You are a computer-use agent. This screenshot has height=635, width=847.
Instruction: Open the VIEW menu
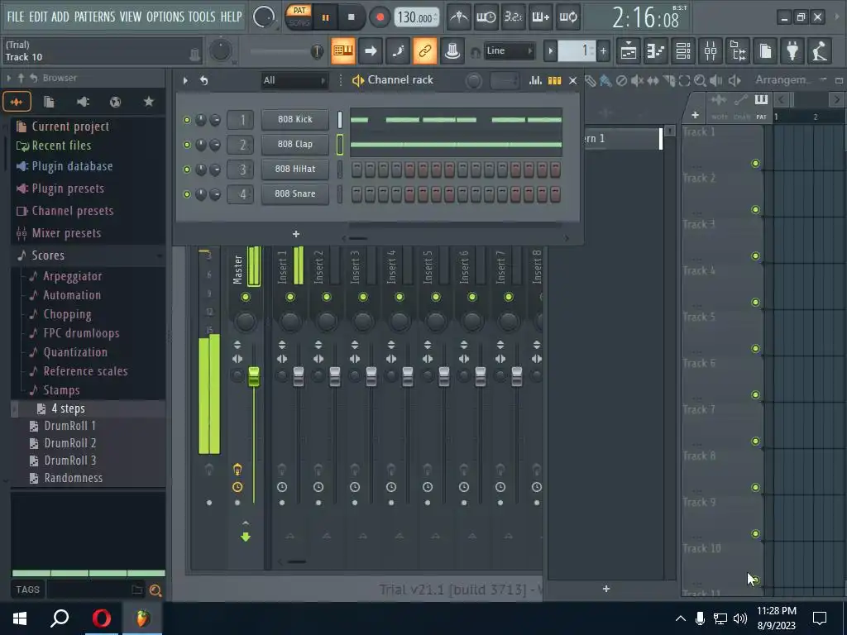tap(130, 17)
